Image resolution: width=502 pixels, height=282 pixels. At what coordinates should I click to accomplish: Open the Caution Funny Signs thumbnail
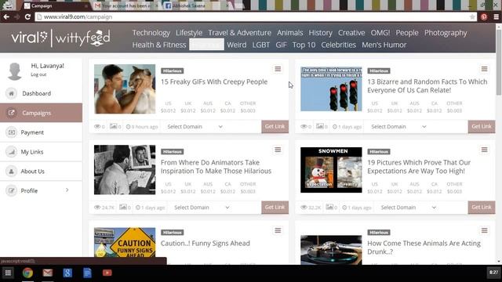pos(125,242)
